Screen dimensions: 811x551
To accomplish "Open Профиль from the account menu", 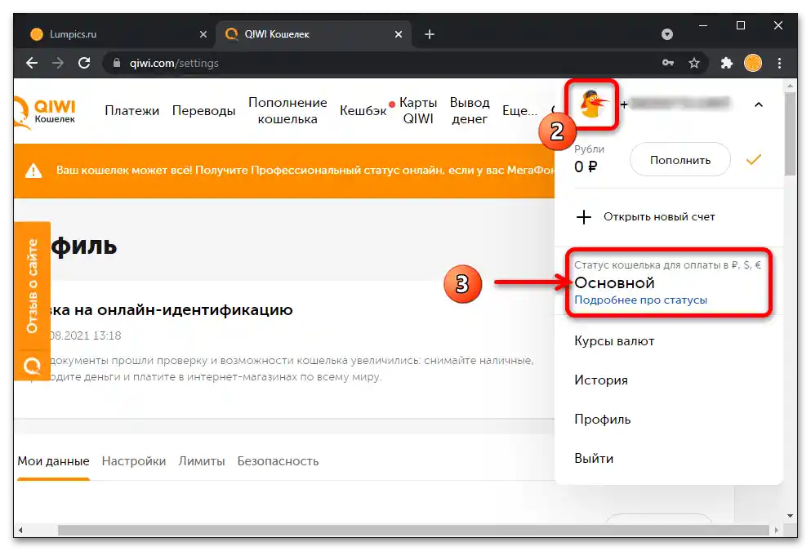I will [603, 420].
